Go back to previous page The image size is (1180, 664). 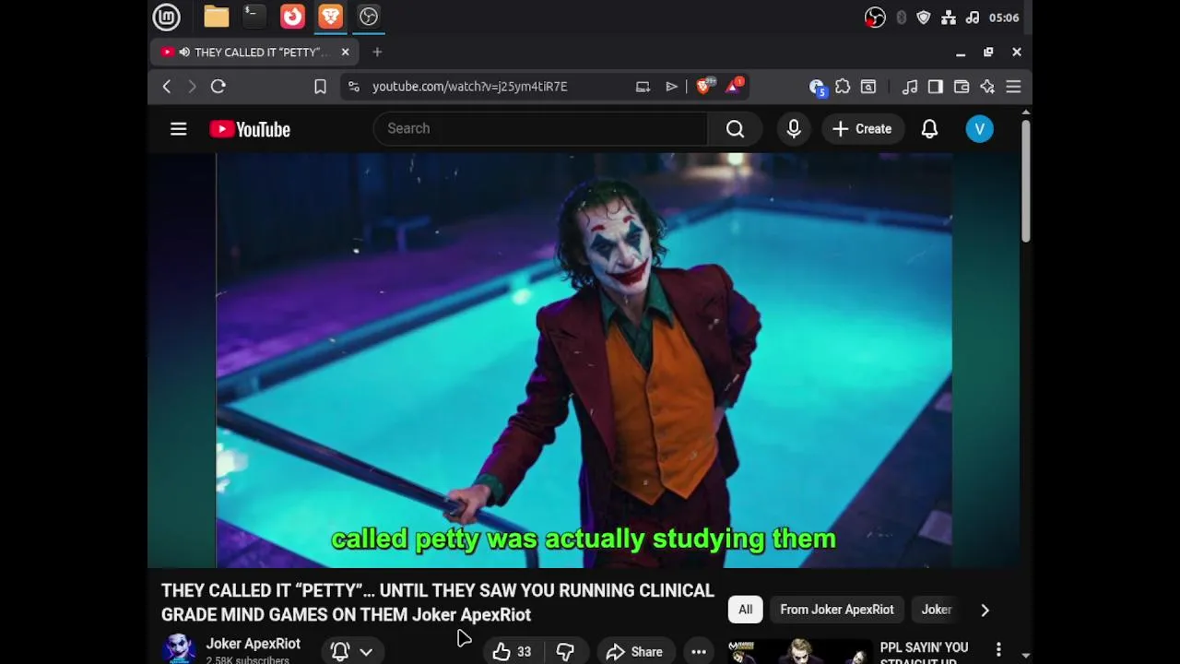[x=167, y=87]
